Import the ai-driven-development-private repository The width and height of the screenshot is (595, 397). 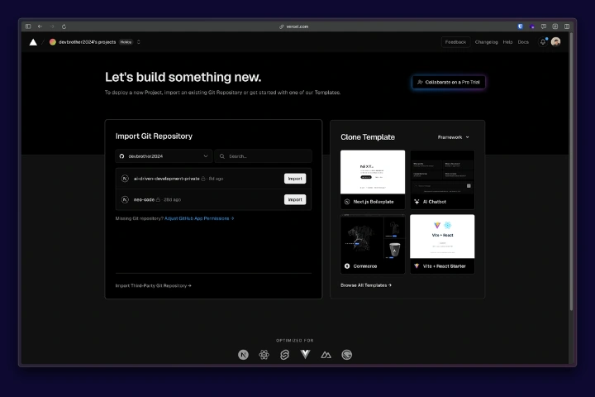point(295,178)
